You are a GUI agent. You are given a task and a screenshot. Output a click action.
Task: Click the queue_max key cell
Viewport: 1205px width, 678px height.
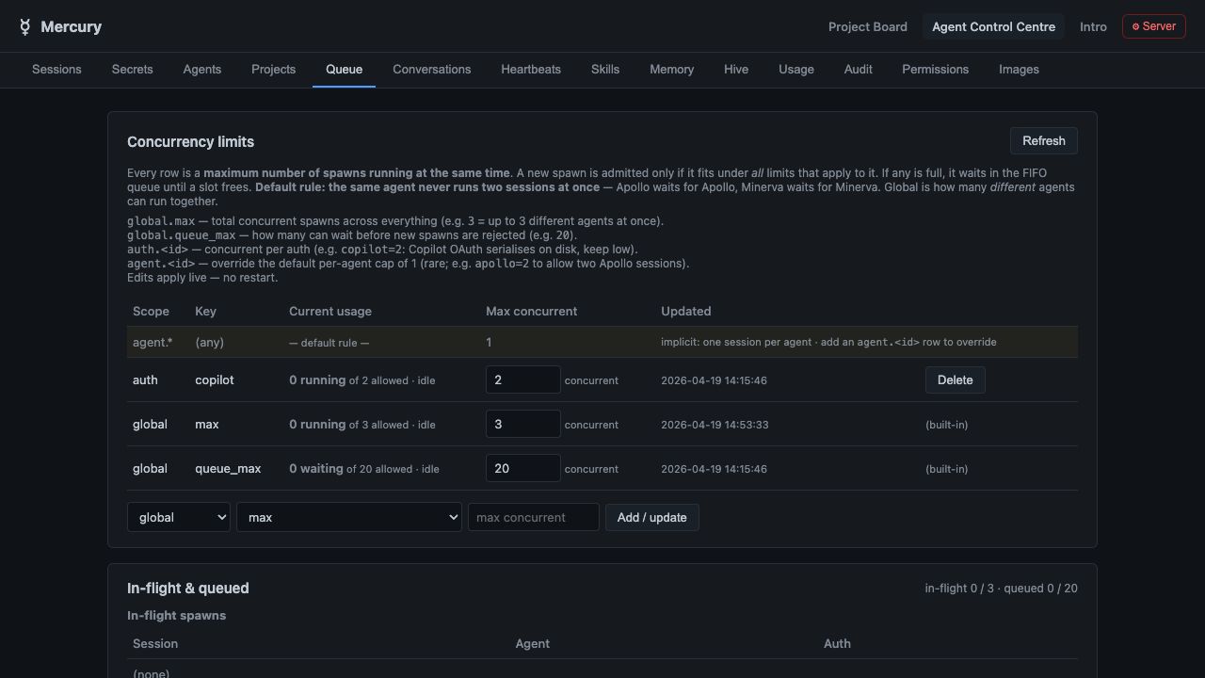(x=228, y=469)
